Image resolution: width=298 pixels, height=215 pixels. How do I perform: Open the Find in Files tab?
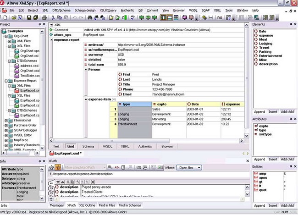[107, 205]
